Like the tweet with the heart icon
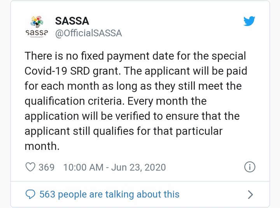The height and width of the screenshot is (208, 280). (30, 167)
